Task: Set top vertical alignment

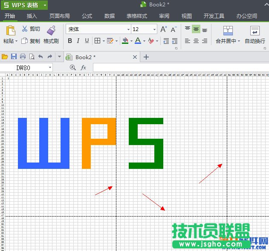Action: click(x=188, y=28)
